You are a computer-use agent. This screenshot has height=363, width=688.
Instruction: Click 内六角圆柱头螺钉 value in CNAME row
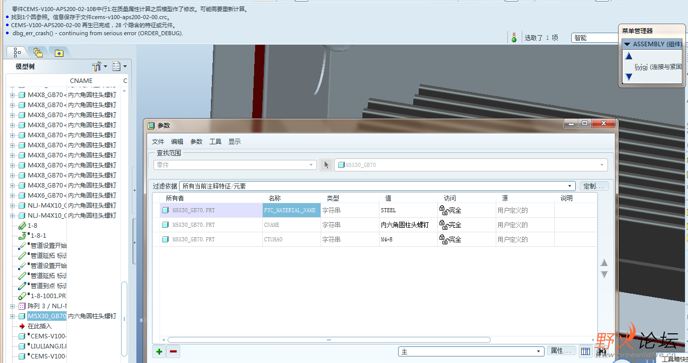pyautogui.click(x=409, y=225)
